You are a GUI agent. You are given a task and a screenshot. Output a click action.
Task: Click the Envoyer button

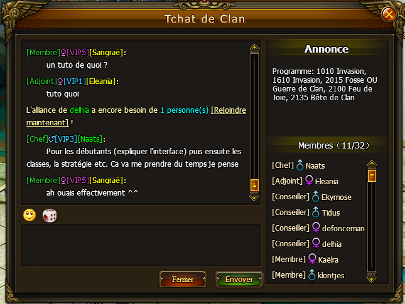pos(239,280)
